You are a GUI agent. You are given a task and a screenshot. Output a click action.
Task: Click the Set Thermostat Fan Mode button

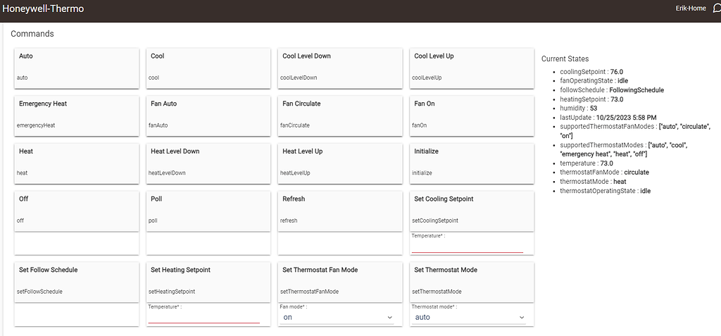point(339,281)
